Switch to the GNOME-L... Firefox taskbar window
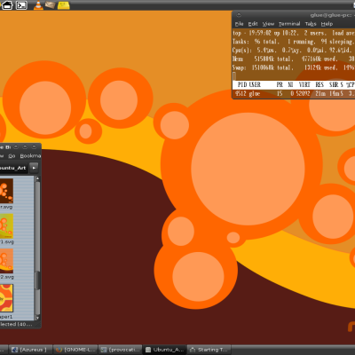Screen dimensions: 355x355 (x=75, y=350)
